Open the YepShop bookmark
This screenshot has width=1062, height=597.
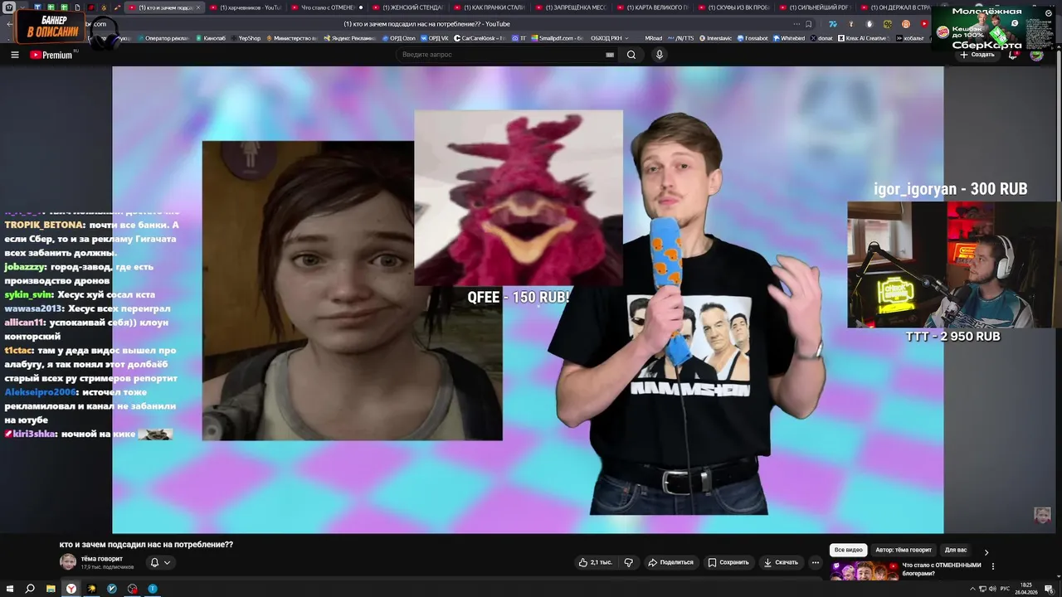coord(245,38)
